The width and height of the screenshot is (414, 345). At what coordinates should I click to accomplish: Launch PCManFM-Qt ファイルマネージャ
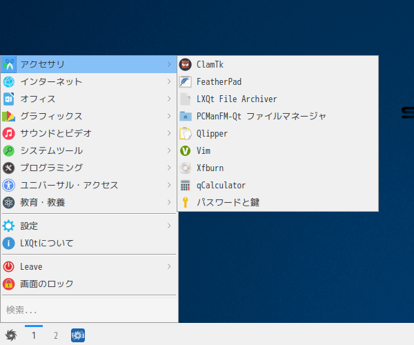coord(278,116)
